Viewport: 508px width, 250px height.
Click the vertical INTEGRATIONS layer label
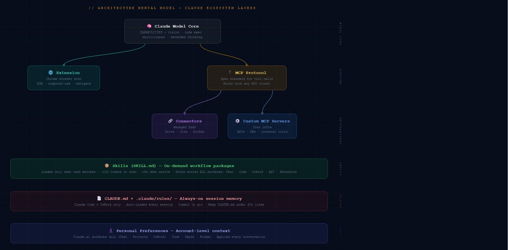point(341,131)
